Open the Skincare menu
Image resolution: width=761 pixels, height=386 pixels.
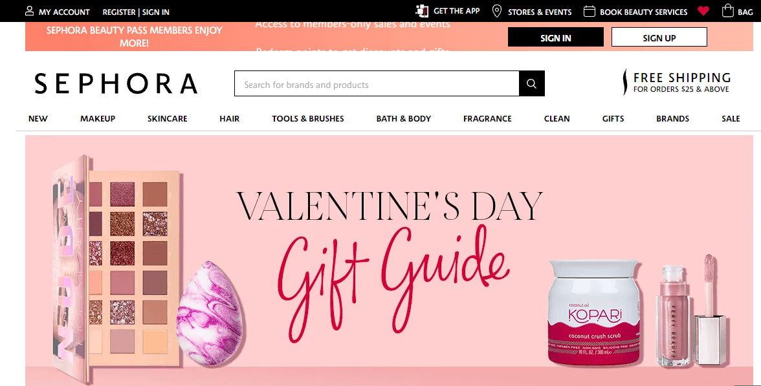click(168, 118)
